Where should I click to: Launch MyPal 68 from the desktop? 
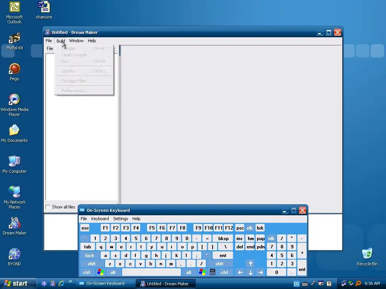tap(14, 41)
